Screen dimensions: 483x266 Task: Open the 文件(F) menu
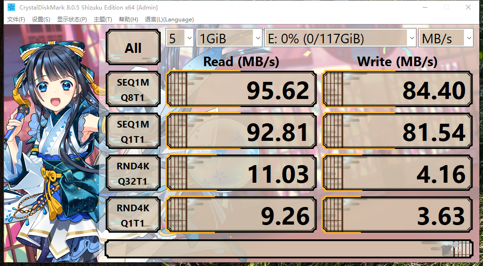(16, 20)
